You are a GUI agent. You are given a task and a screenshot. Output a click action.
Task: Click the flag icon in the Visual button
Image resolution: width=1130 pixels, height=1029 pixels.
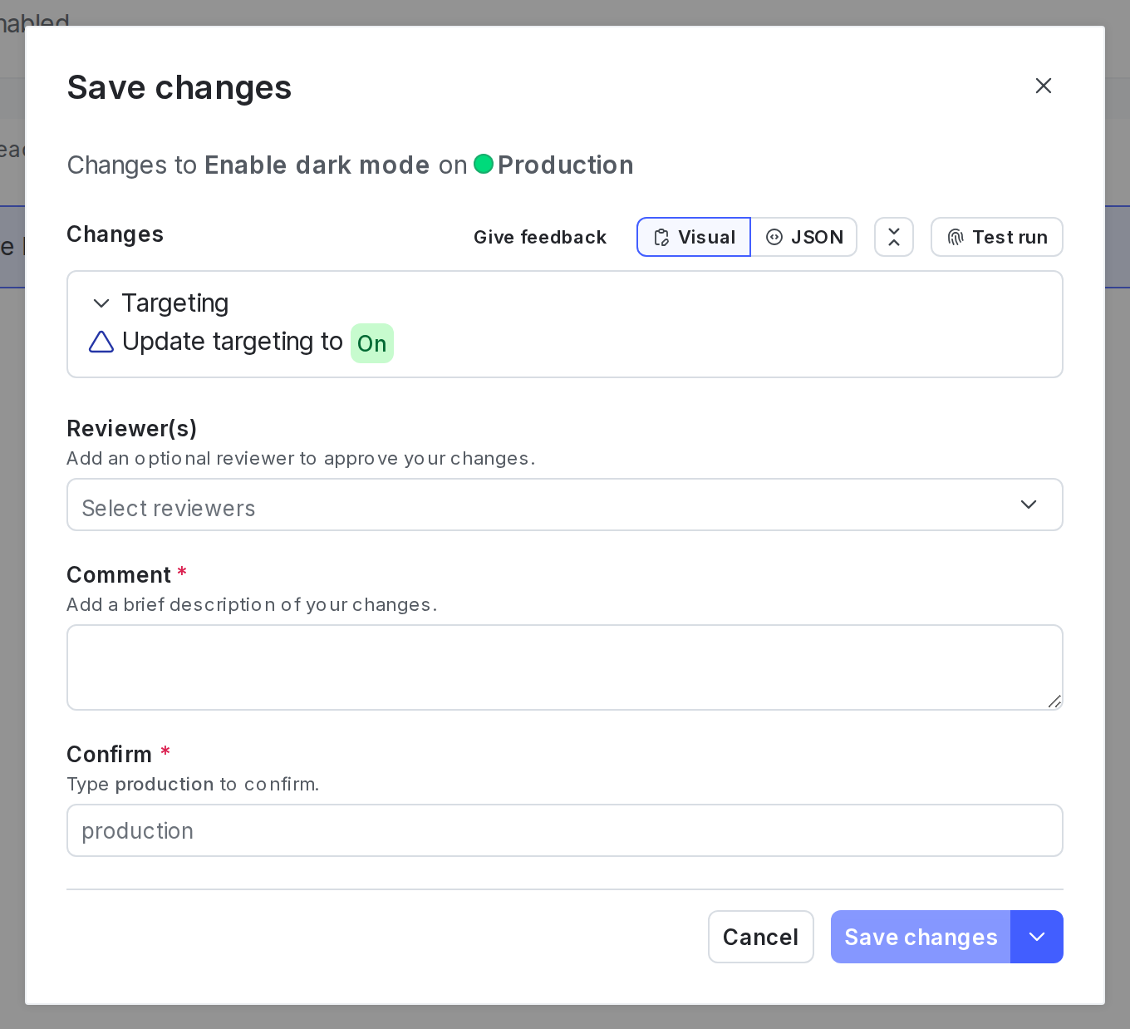661,237
